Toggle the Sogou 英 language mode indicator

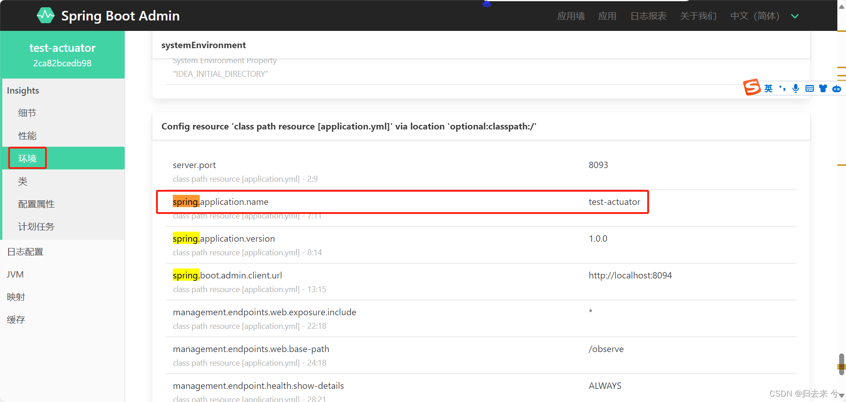768,89
